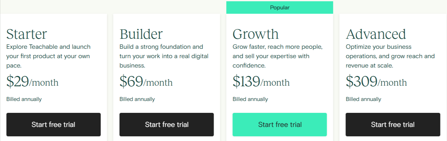This screenshot has height=141, width=447.
Task: Click the Explore Teachable description text
Action: coord(48,56)
